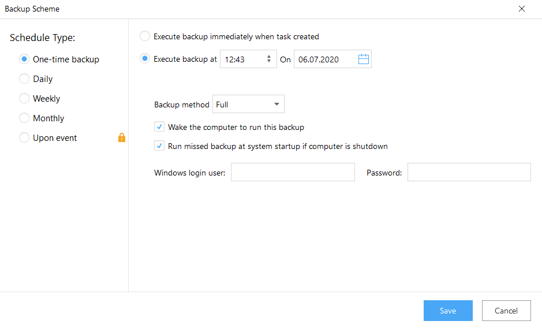Select the Upon event schedule type
Viewport: 542px width, 332px height.
pyautogui.click(x=24, y=137)
